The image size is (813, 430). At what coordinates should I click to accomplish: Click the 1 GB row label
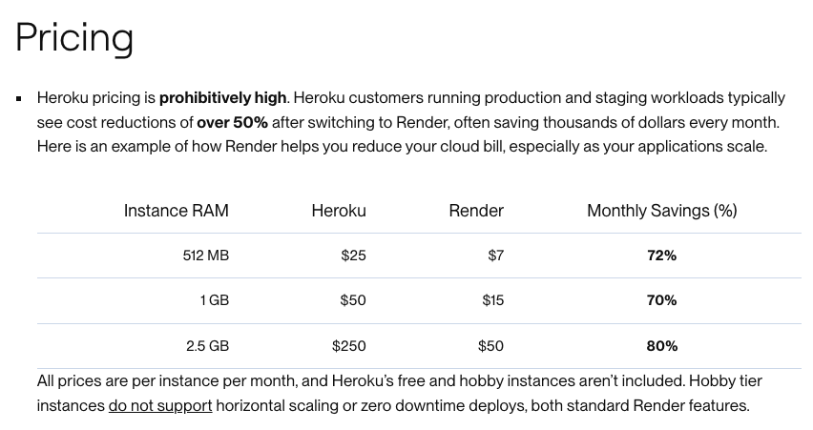pos(215,300)
